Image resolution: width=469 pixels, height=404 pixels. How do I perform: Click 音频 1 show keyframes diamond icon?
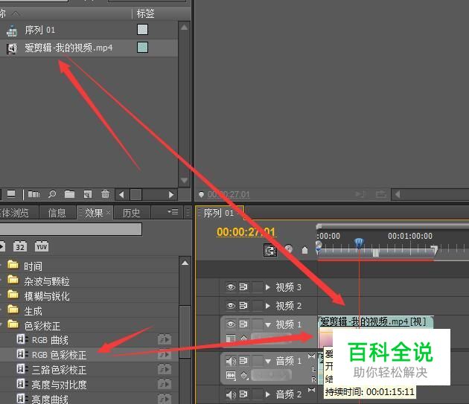click(244, 375)
